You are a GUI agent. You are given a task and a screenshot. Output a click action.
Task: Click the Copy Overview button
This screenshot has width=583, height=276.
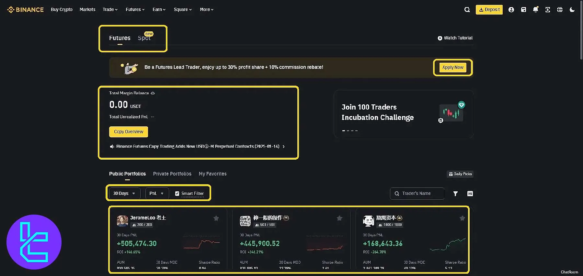click(128, 132)
